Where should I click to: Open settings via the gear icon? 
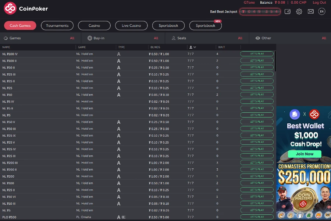[x=299, y=11]
